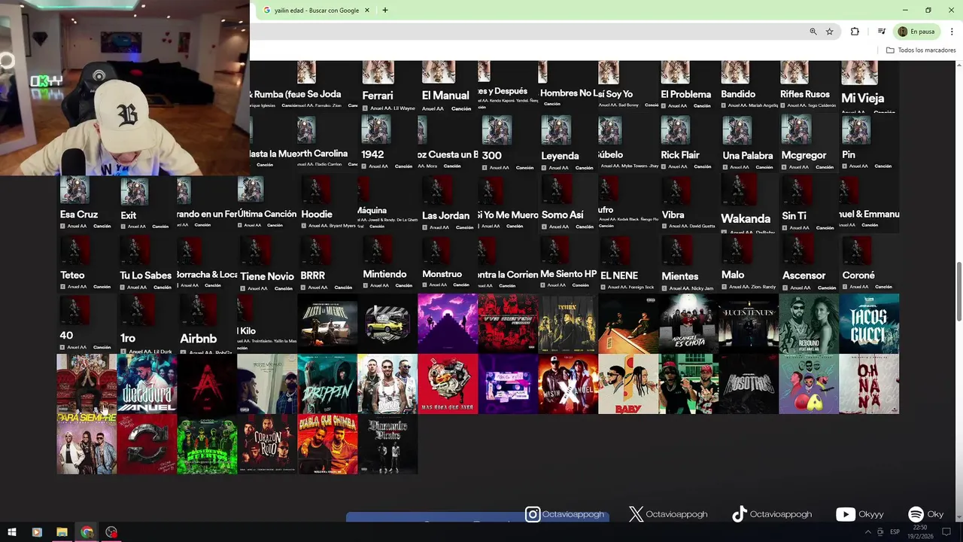
Task: Select the 'Ferrari' song tile
Action: (x=387, y=87)
